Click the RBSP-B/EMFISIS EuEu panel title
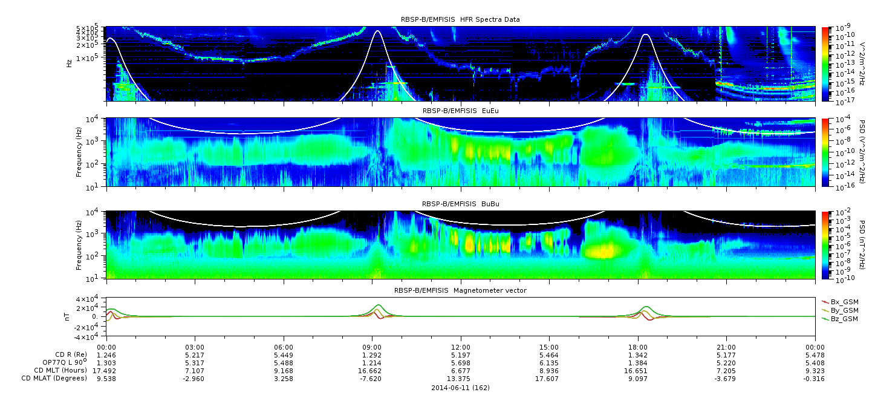Image resolution: width=875 pixels, height=398 pixels. (x=460, y=111)
